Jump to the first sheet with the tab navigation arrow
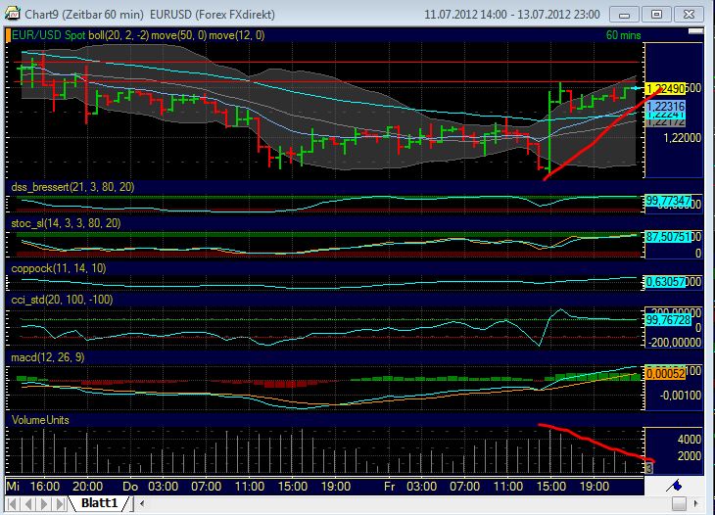This screenshot has width=715, height=515. click(x=13, y=504)
